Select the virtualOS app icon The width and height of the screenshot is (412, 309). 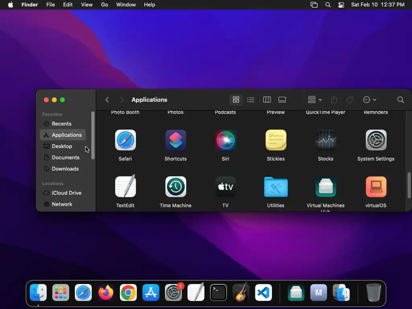(x=376, y=187)
